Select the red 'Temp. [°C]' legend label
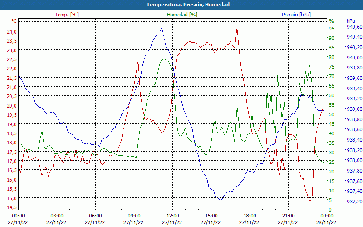Screen dimensions: 363x227 point(67,15)
